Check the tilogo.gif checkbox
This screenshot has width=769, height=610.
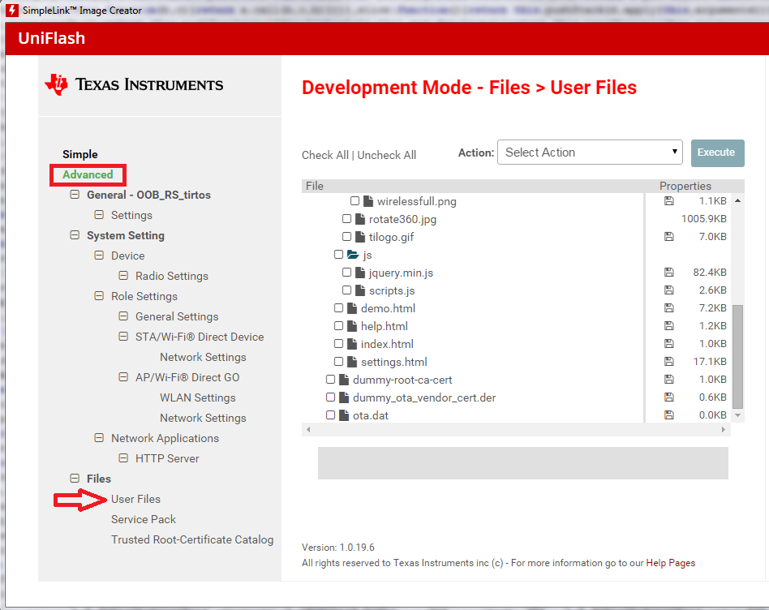pyautogui.click(x=346, y=237)
